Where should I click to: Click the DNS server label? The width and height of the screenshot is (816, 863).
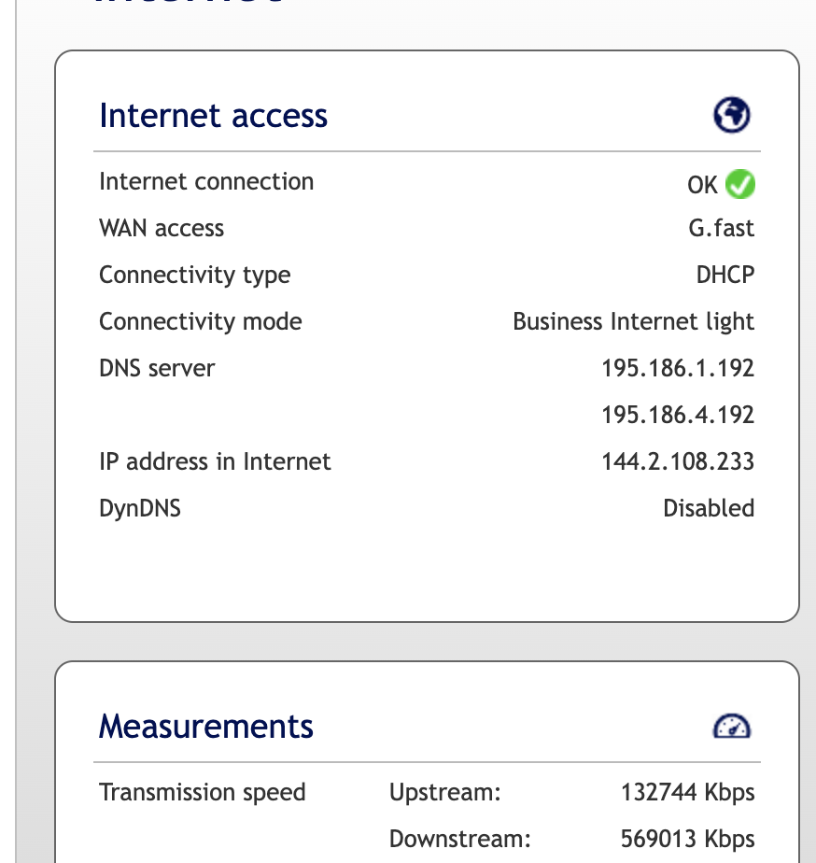157,368
